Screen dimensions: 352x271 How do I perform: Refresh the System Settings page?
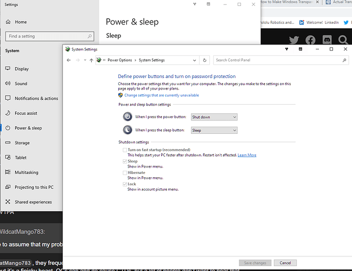[204, 60]
